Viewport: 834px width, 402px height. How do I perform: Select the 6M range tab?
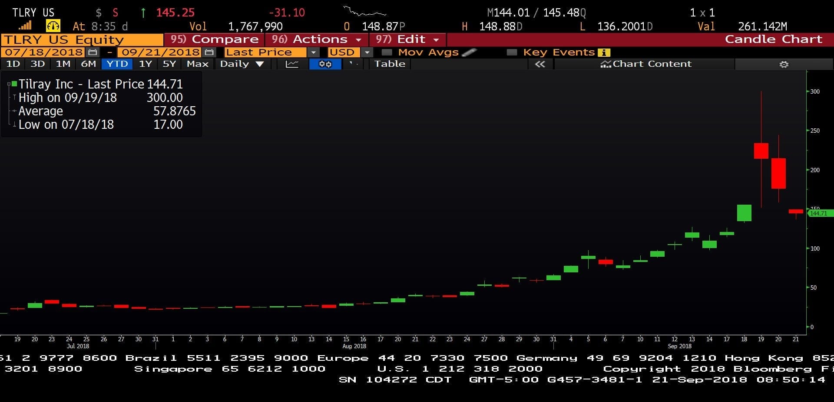[x=89, y=64]
